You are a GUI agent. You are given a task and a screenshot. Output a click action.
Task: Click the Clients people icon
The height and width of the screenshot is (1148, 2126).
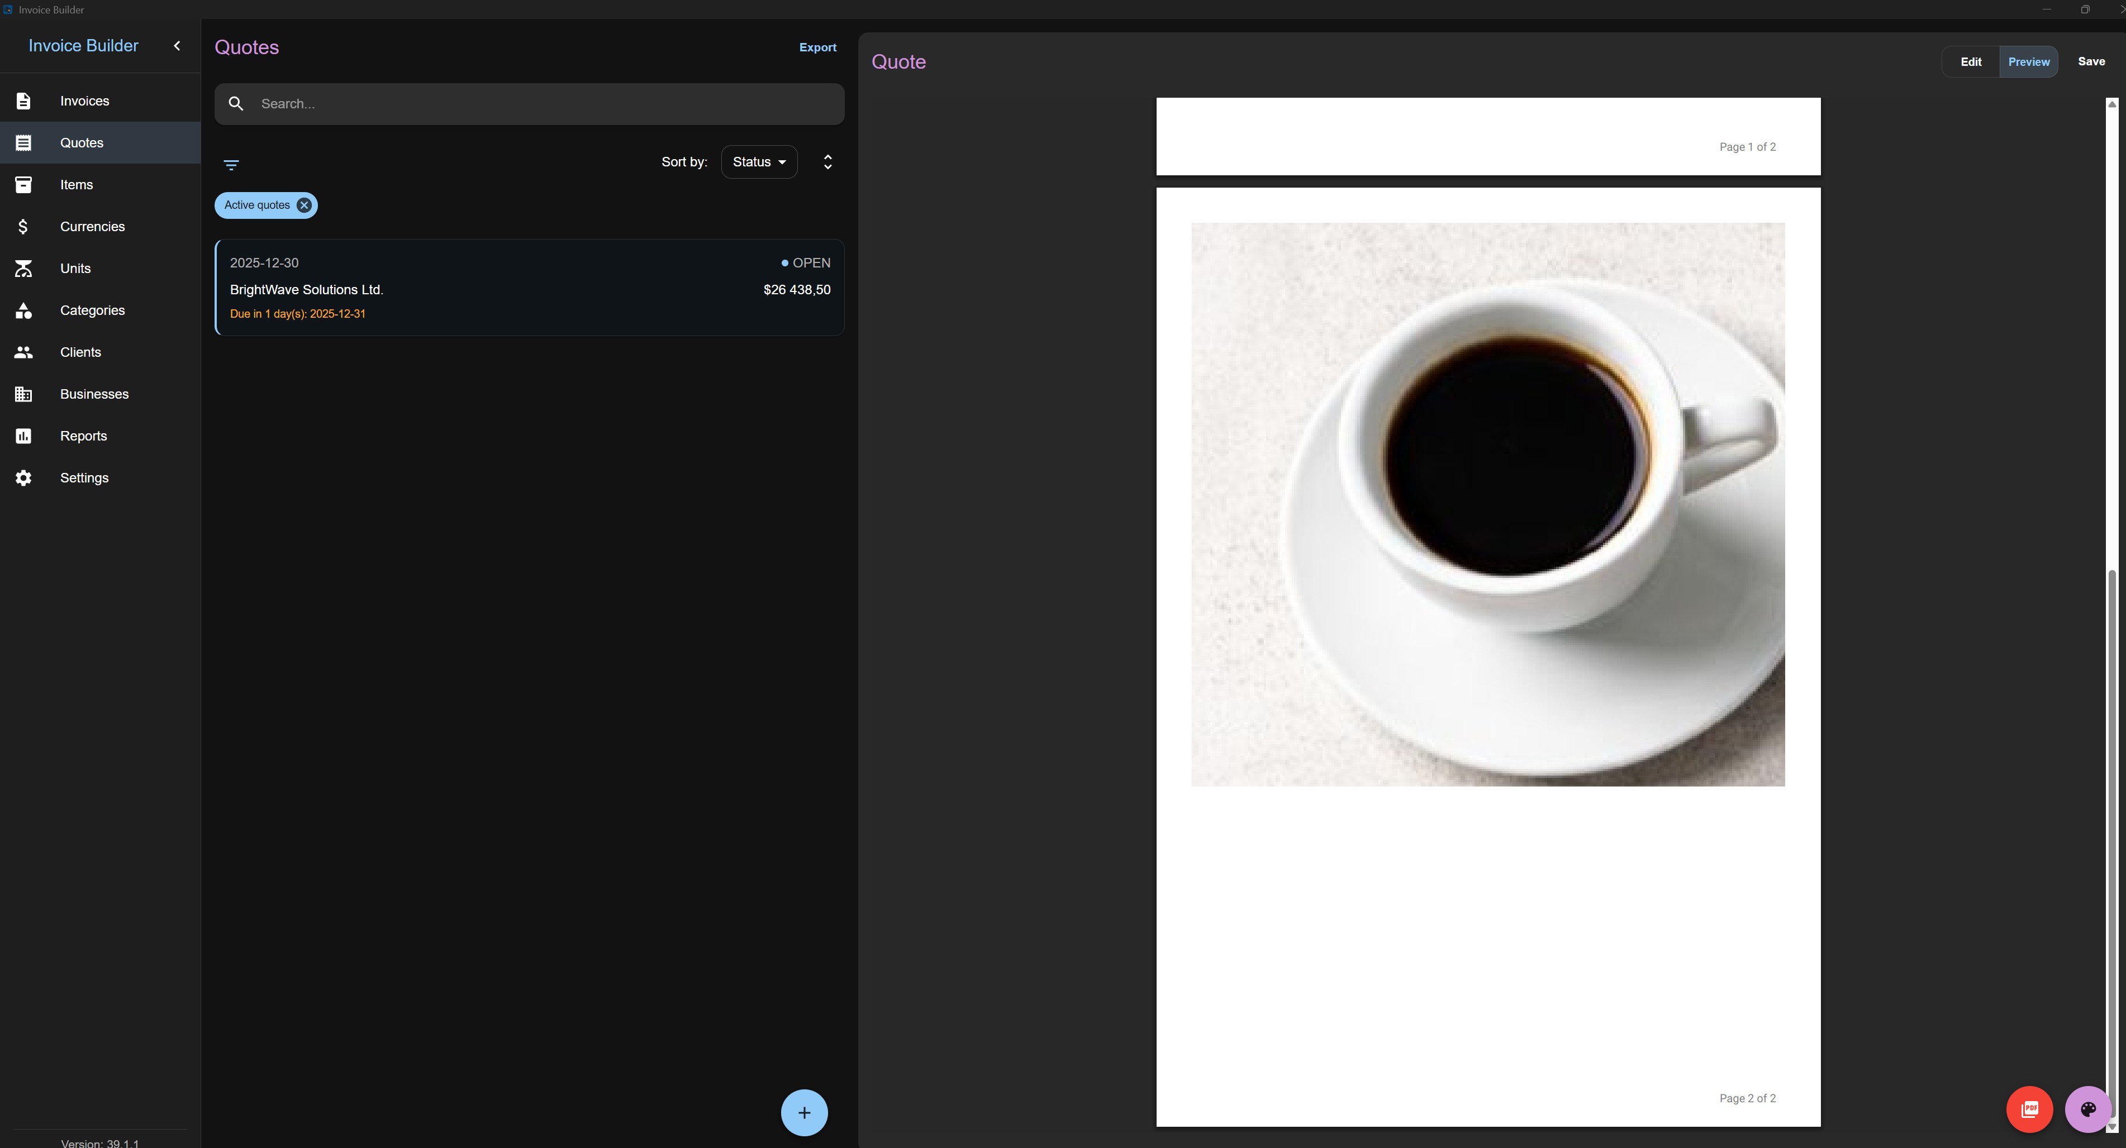pyautogui.click(x=23, y=352)
